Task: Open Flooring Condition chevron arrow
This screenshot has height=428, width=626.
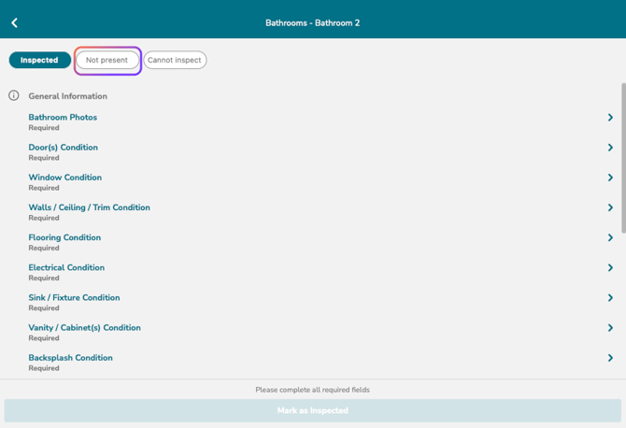Action: [610, 237]
